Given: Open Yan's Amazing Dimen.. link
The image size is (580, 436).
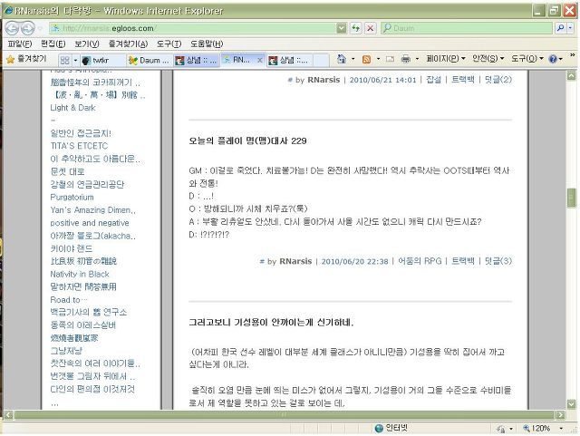Looking at the screenshot, I should (x=92, y=210).
